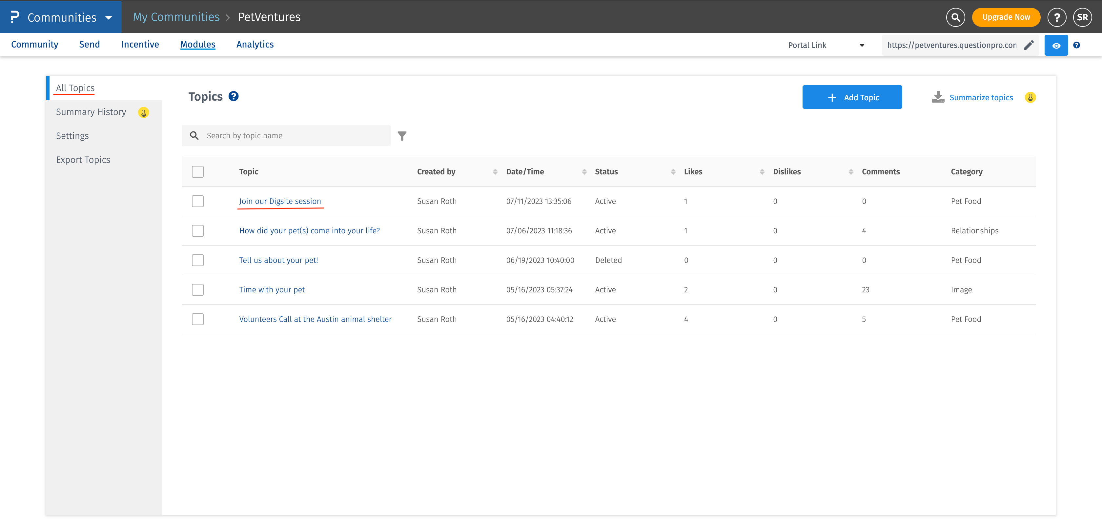Click the Add Topic button
This screenshot has height=531, width=1102.
coord(852,97)
